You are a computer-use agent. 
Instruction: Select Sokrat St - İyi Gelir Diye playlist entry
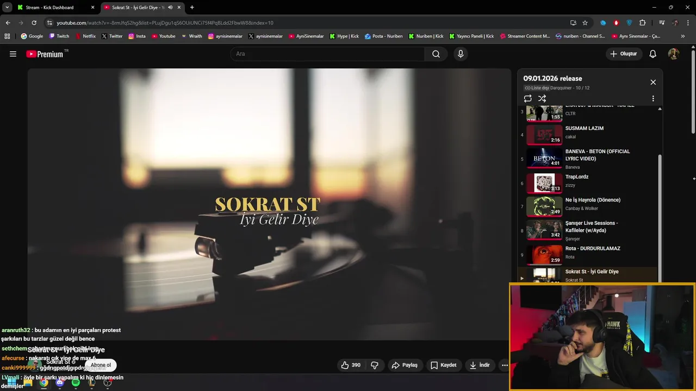click(587, 275)
